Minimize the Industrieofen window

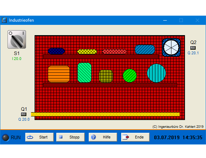165,20
